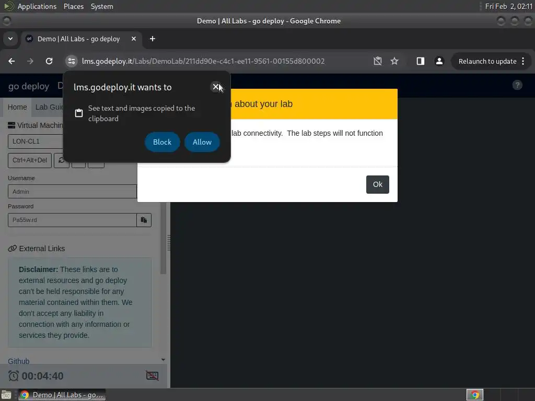Open the System menu
The height and width of the screenshot is (401, 535).
click(x=102, y=6)
